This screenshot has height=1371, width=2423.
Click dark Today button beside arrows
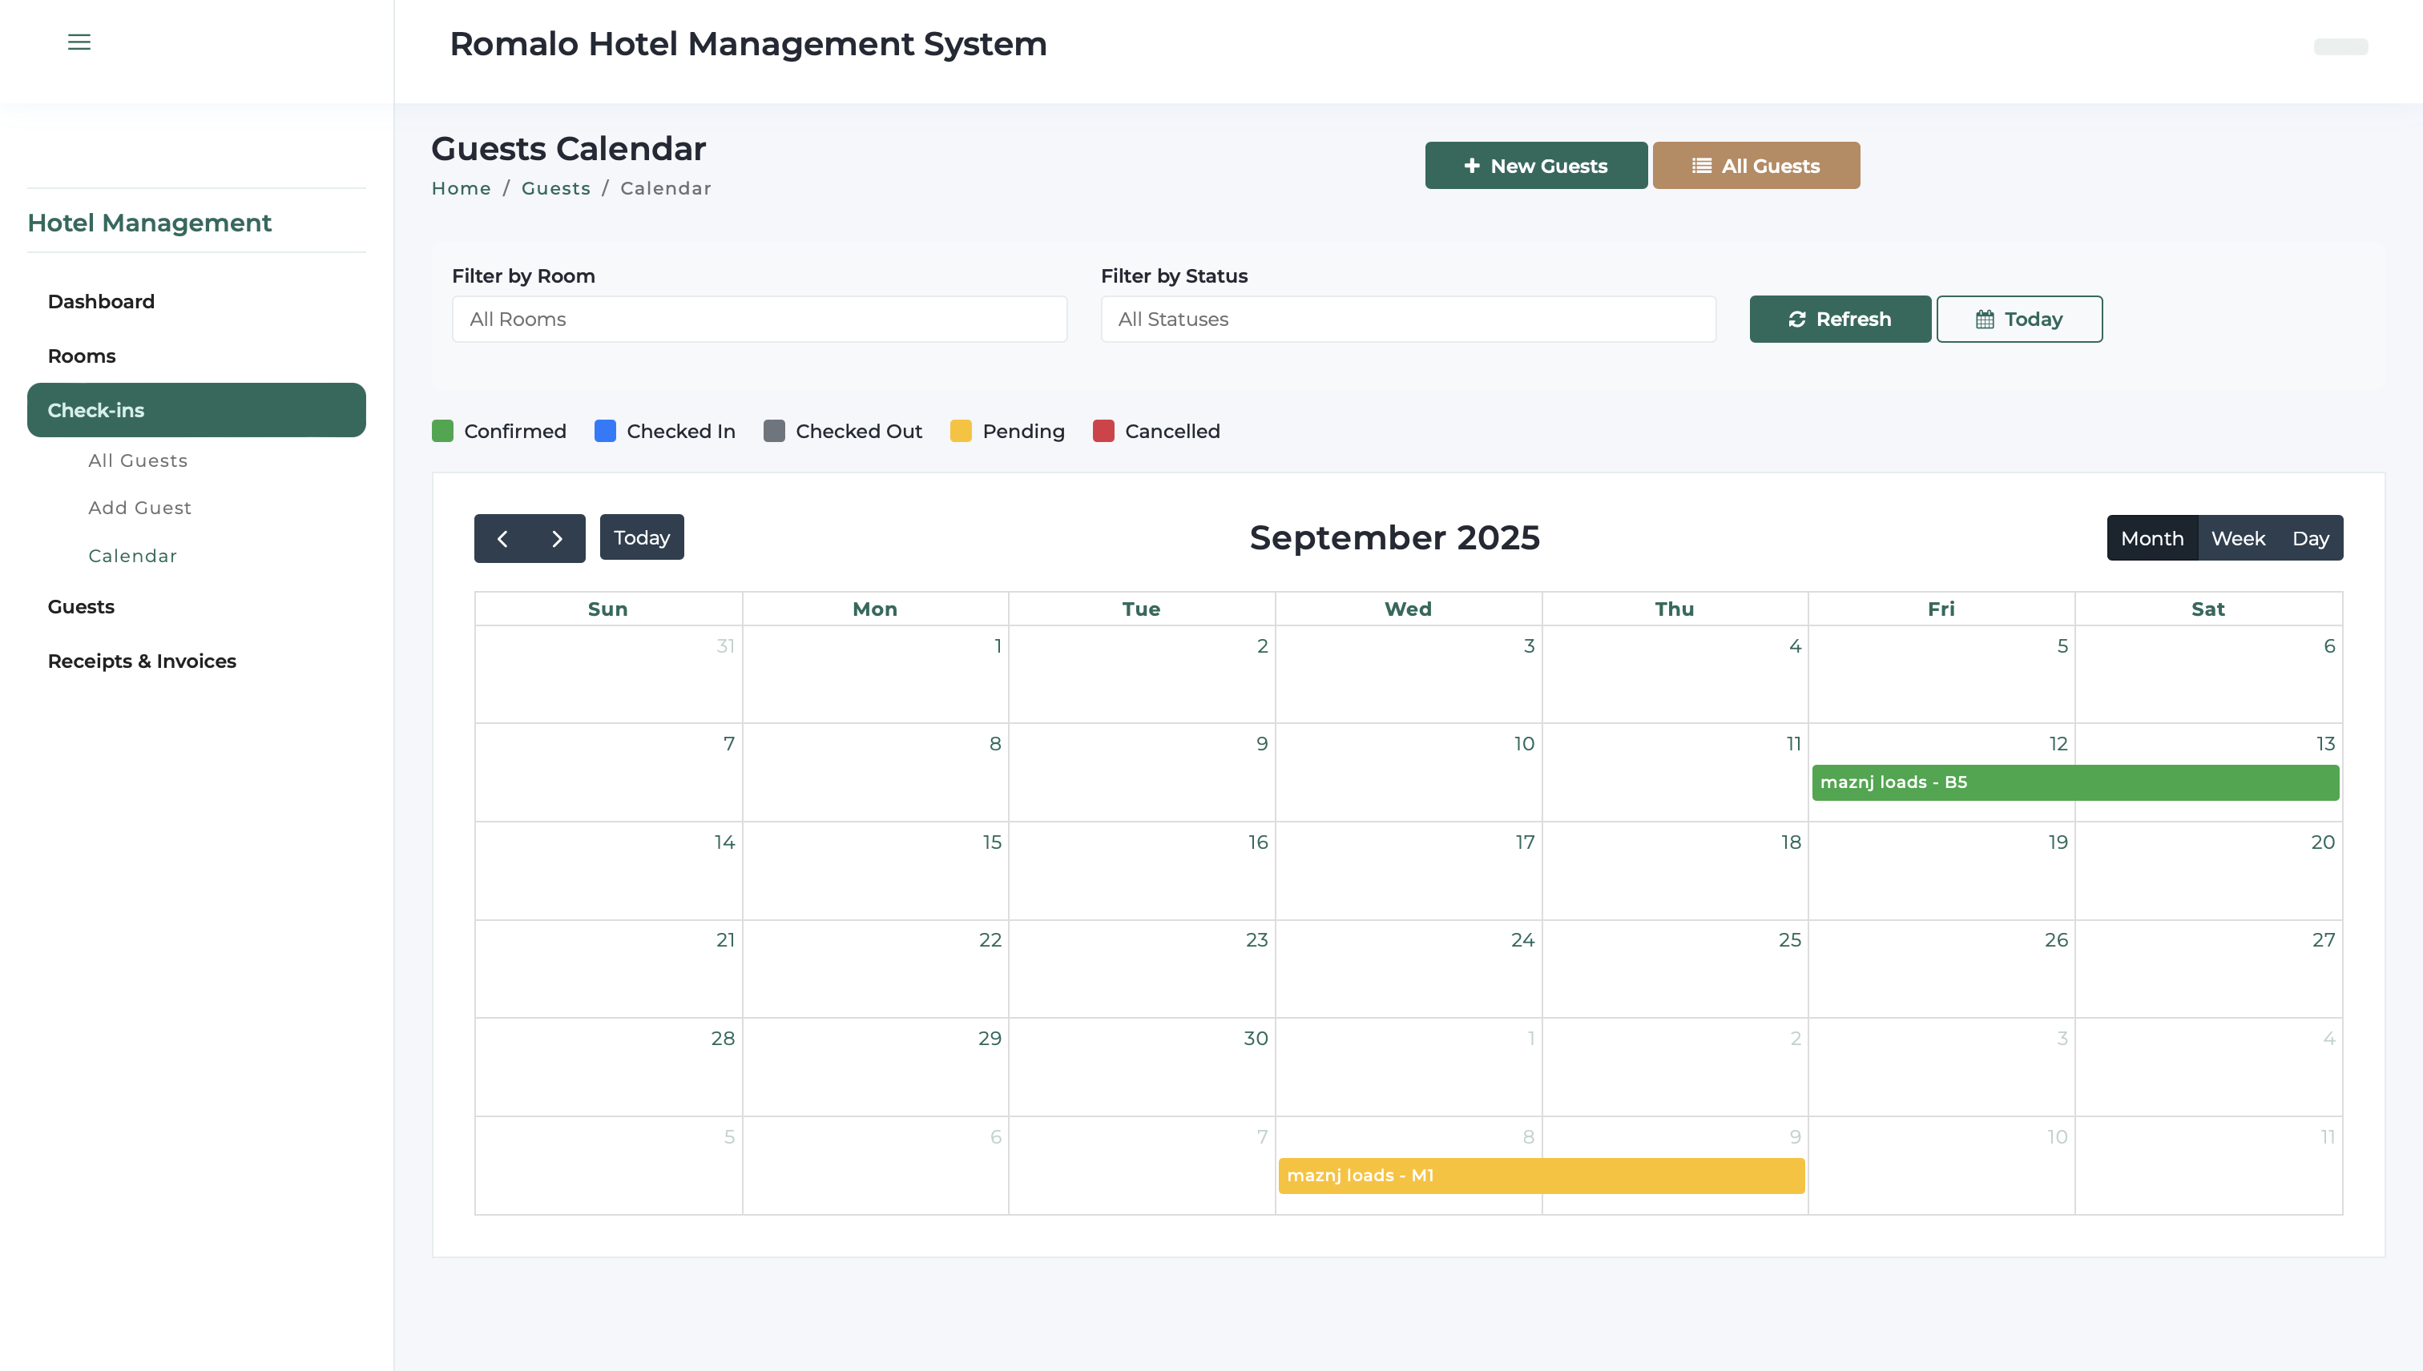tap(642, 537)
